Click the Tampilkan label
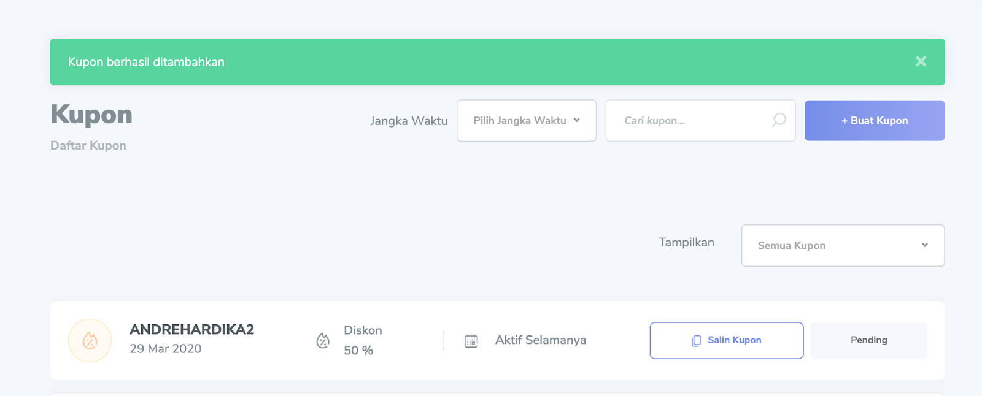This screenshot has width=982, height=396. [x=686, y=243]
